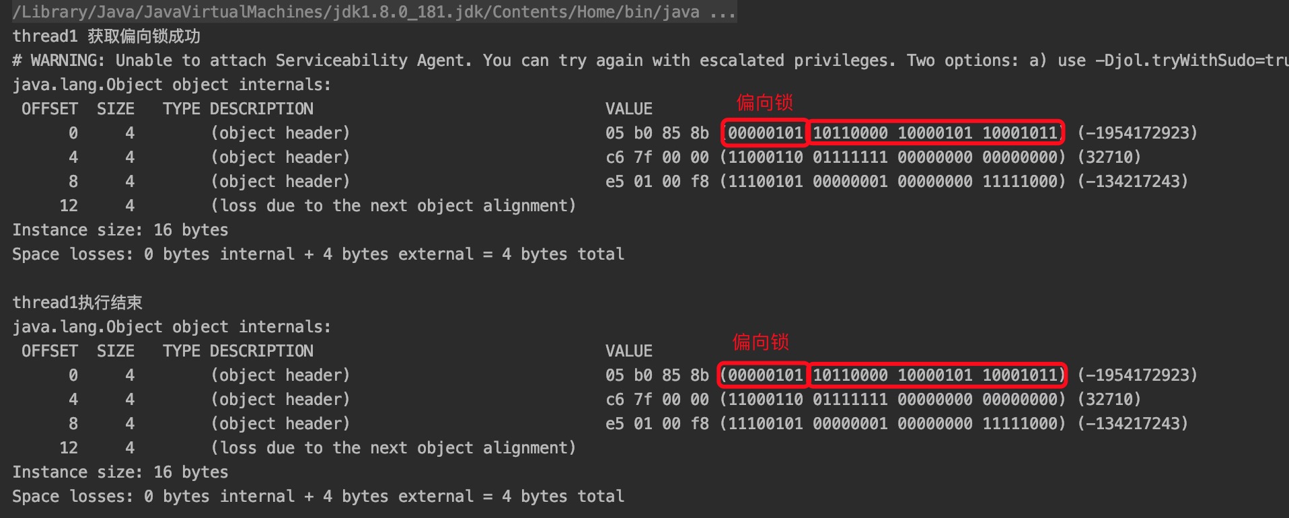This screenshot has width=1289, height=518.
Task: Click the first 'java.lang.Object object internals:' line
Action: click(x=172, y=85)
